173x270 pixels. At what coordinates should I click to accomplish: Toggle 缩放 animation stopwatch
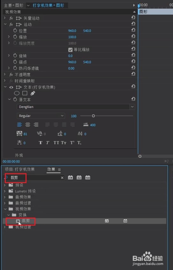[x=15, y=37]
